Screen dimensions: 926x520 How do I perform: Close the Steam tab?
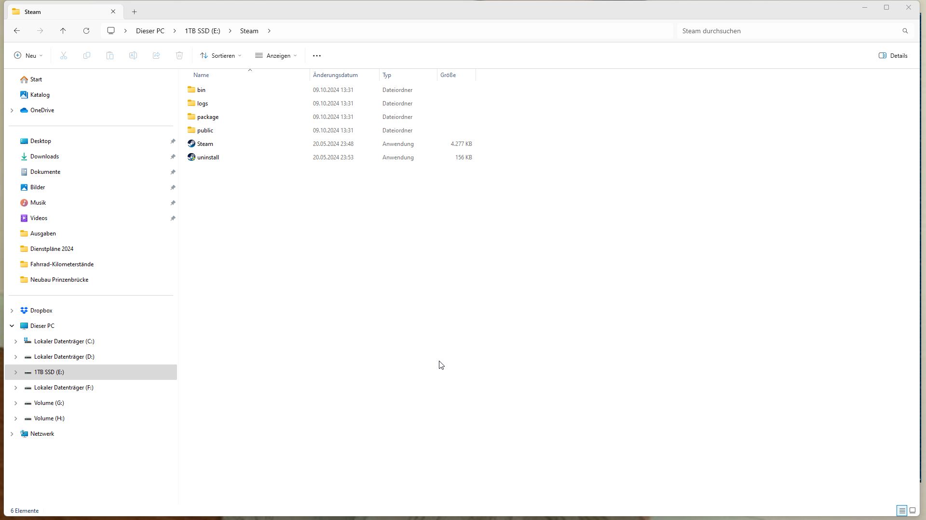coord(113,12)
